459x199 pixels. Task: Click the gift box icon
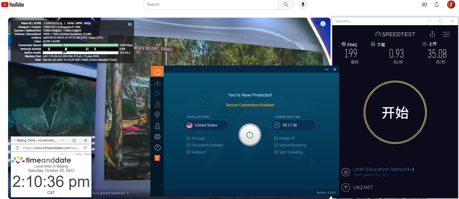click(157, 158)
